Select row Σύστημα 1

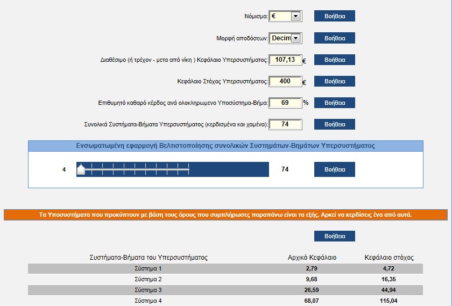click(225, 268)
